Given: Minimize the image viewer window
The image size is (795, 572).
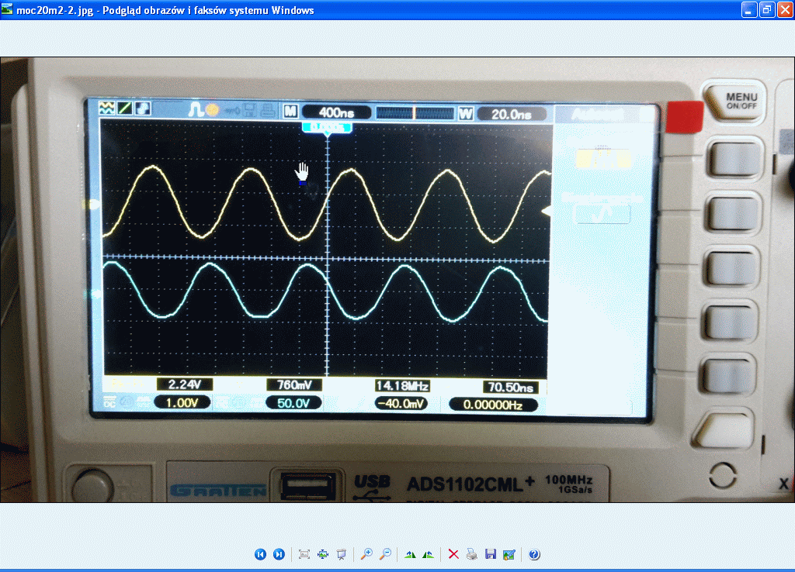Looking at the screenshot, I should coord(748,10).
